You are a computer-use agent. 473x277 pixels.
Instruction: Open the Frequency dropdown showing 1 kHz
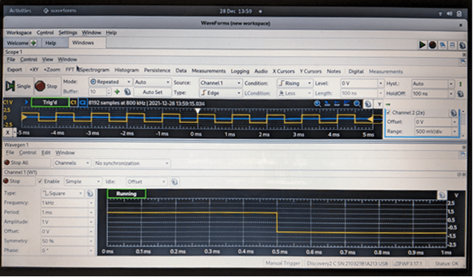[x=67, y=203]
